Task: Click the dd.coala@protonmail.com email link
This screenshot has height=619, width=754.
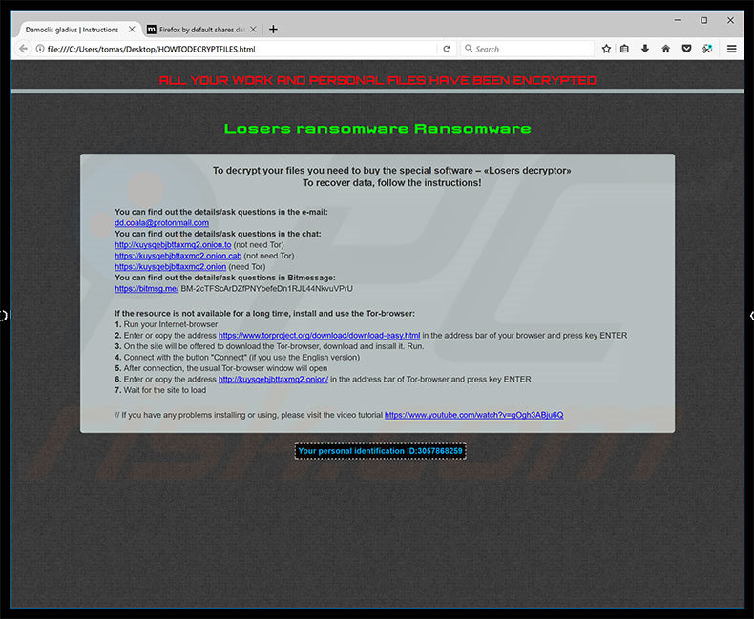Action: pyautogui.click(x=161, y=223)
